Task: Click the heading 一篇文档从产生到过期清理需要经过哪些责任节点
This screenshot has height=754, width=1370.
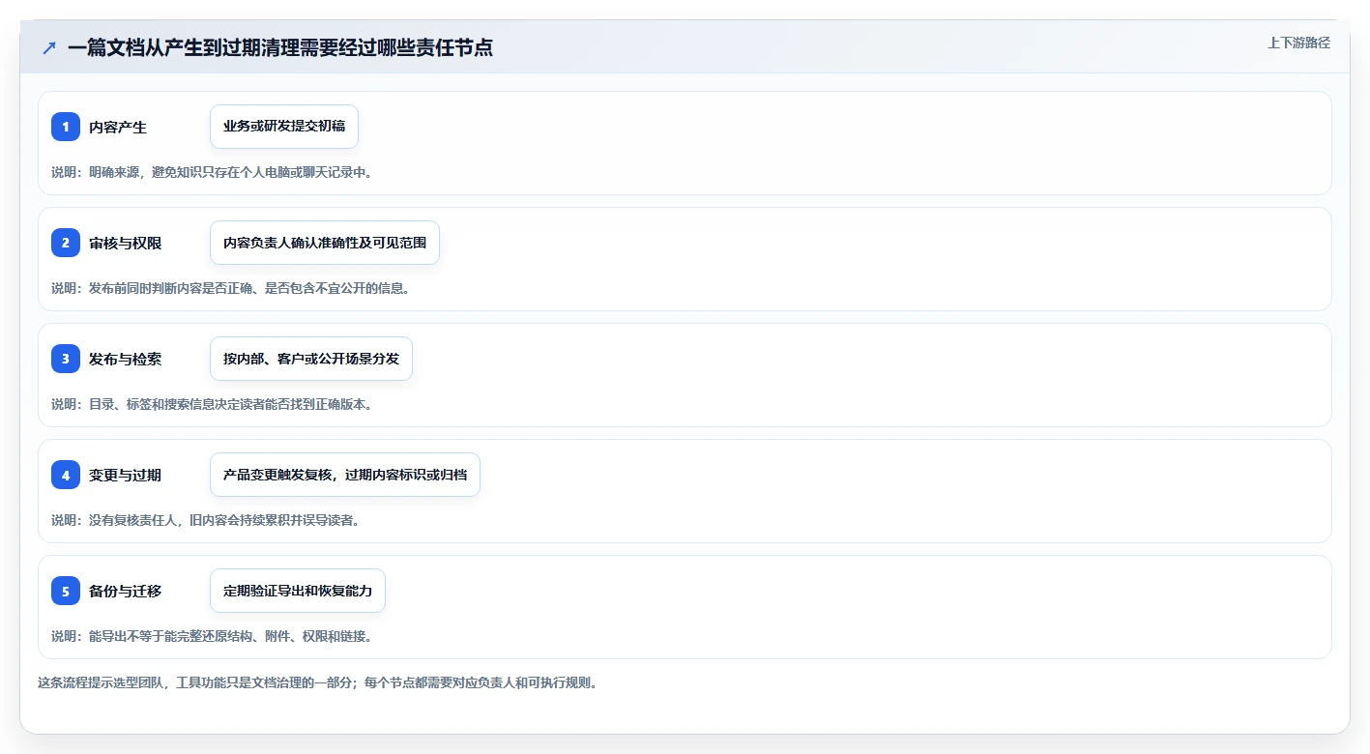Action: pyautogui.click(x=280, y=47)
